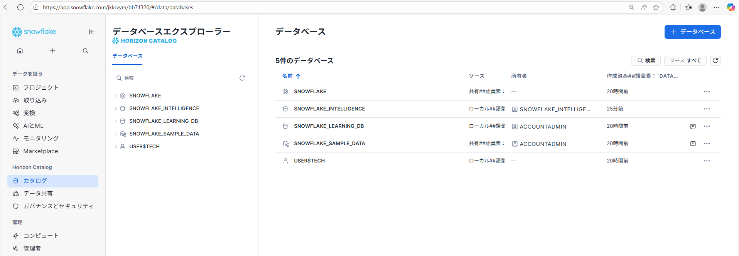Open Marketplace in sidebar
This screenshot has height=256, width=739.
(x=53, y=151)
